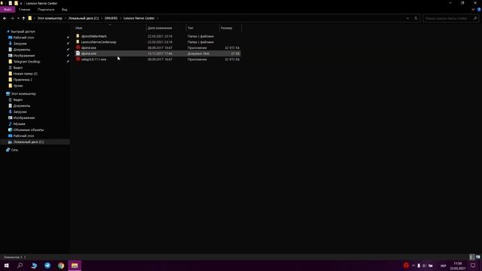Show hidden tray icons chevron
The width and height of the screenshot is (482, 271).
tap(413, 266)
